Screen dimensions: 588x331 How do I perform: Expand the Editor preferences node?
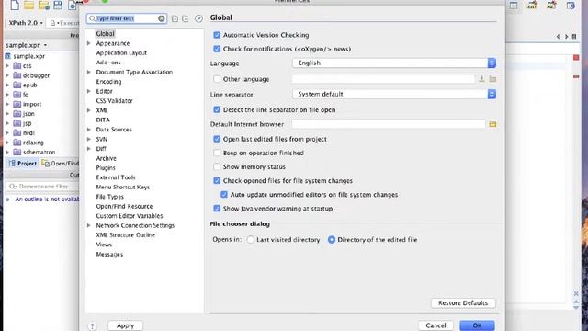pyautogui.click(x=89, y=91)
